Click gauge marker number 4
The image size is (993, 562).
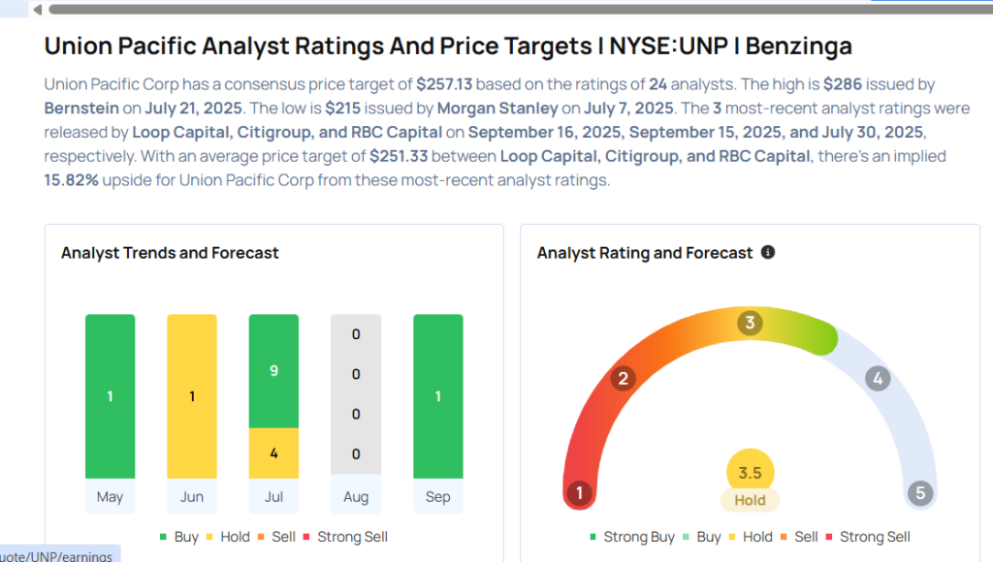pos(878,379)
